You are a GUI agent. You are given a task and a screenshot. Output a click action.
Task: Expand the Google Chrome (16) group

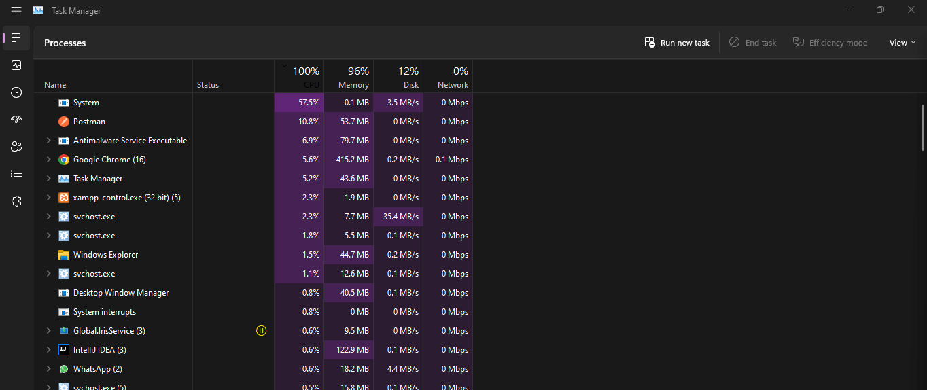[48, 160]
